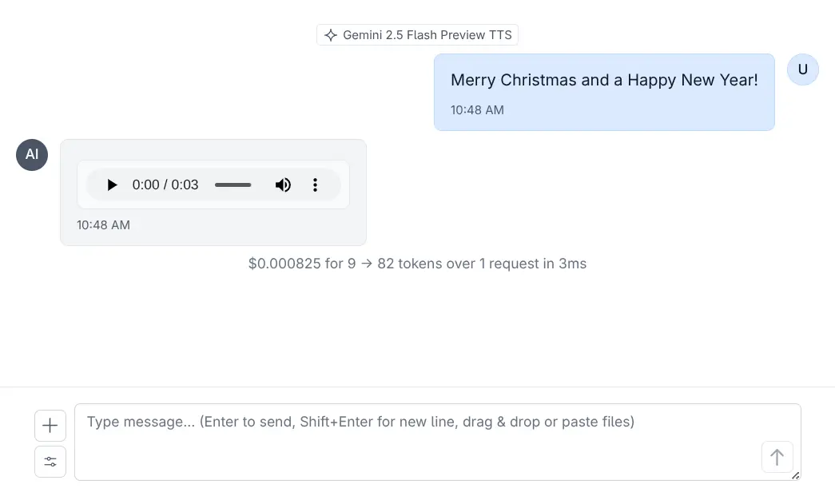
Task: Click the user message's 10:48 AM timestamp
Action: pos(477,110)
